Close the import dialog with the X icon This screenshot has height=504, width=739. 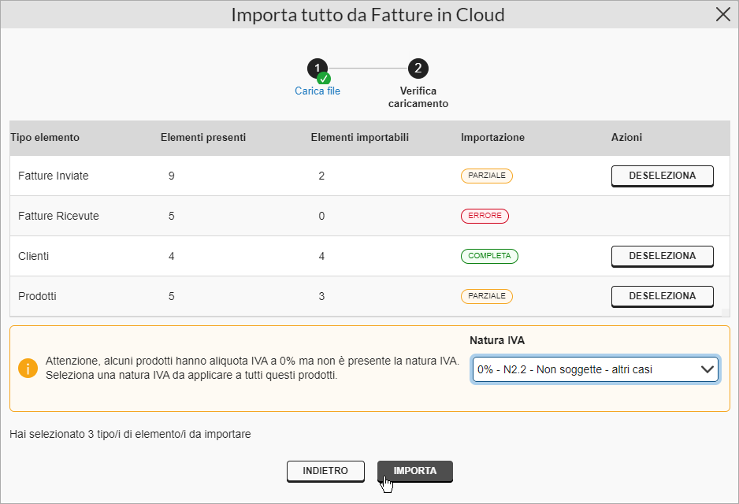tap(723, 14)
